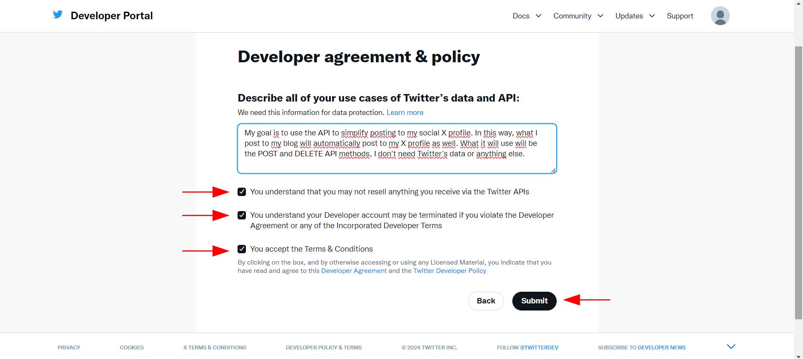Expand the Docs dropdown menu
The width and height of the screenshot is (803, 359).
527,16
